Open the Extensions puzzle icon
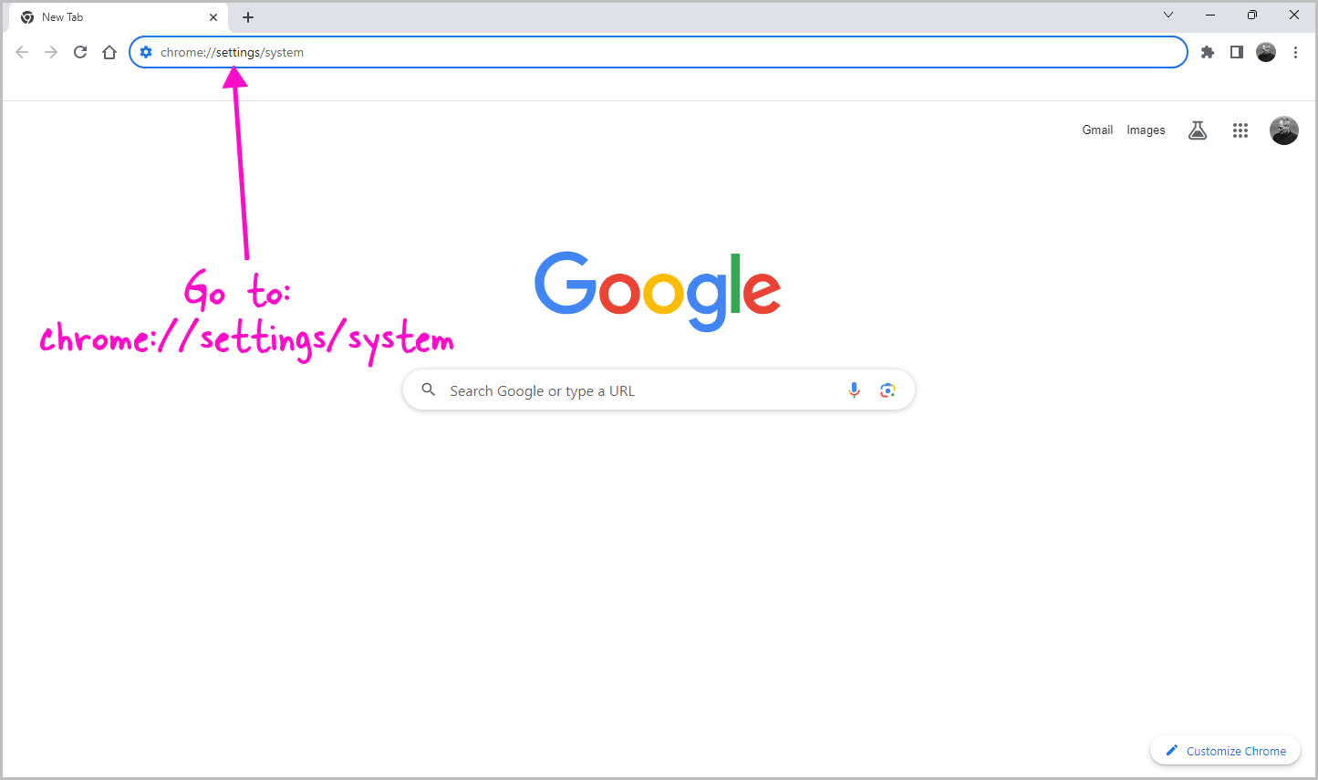1318x780 pixels. pyautogui.click(x=1207, y=52)
